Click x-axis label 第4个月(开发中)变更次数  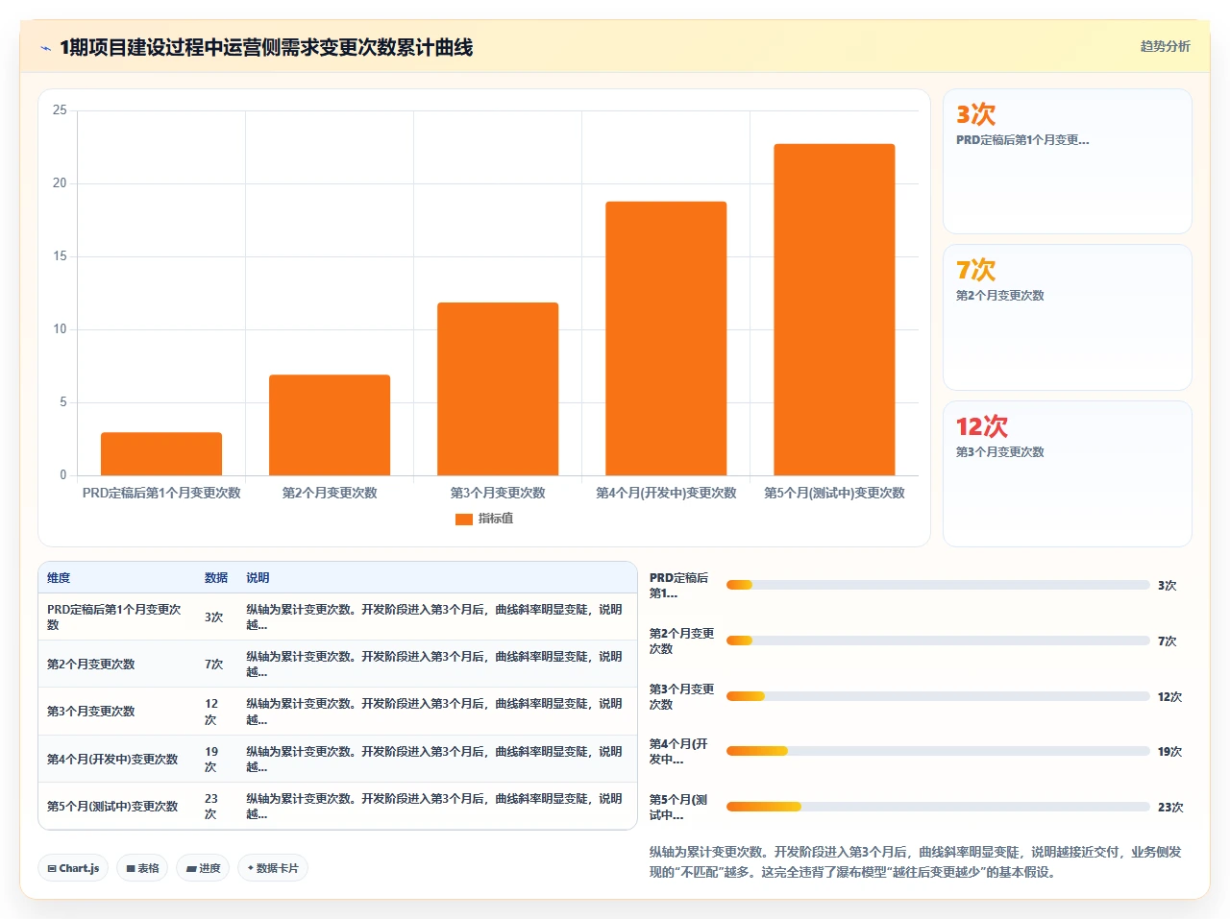coord(666,493)
